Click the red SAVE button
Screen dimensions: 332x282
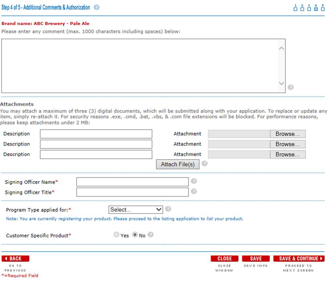tap(256, 259)
